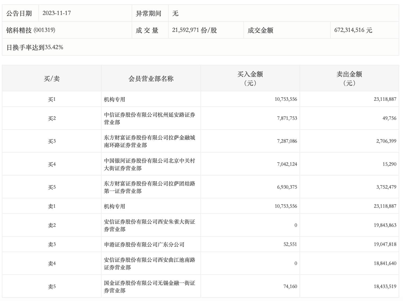
Task: Click 东方财富证券 拉萨金融城南环路 branch name
Action: point(149,141)
